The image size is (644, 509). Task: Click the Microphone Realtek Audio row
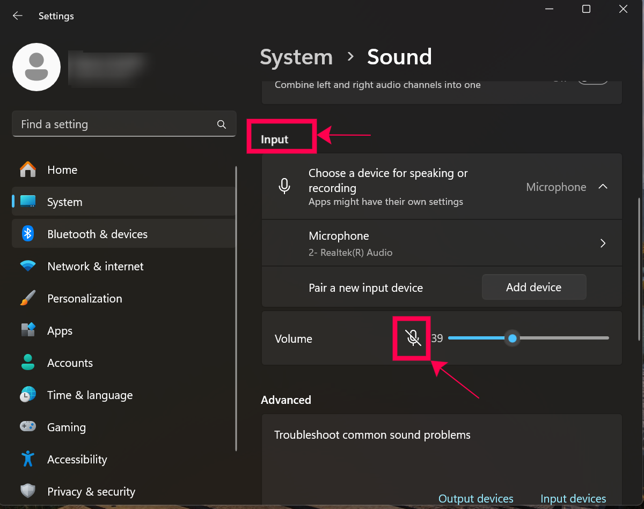[x=442, y=243]
